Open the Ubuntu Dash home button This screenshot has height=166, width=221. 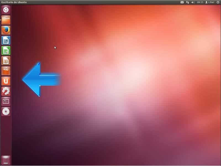pyautogui.click(x=6, y=10)
